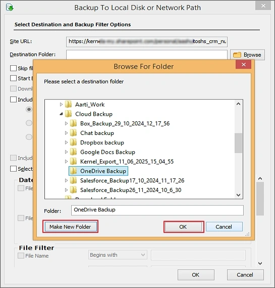Select the Dropbox backup folder icon
Image resolution: width=275 pixels, height=288 pixels.
74,142
